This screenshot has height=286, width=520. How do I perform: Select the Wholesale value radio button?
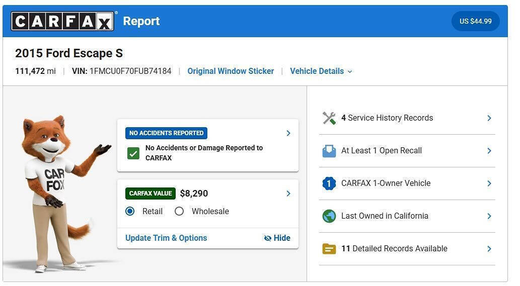[179, 212]
